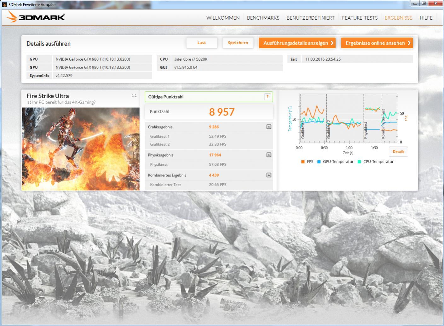
Task: Click the teal CPU-Temperatur legend swatch
Action: pyautogui.click(x=359, y=162)
